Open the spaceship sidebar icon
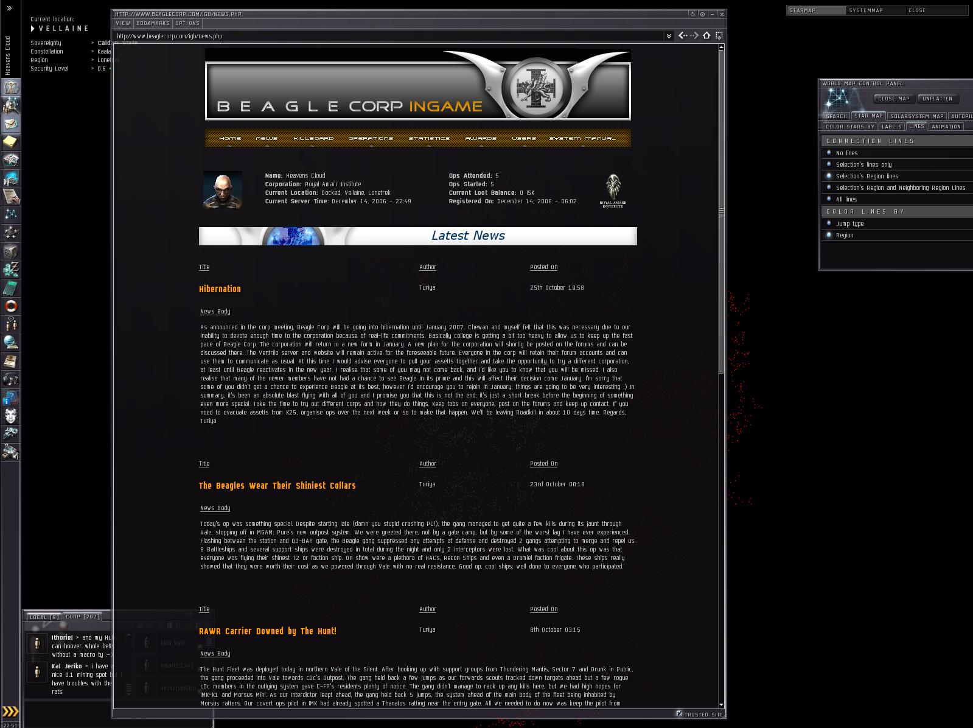Screen dimensions: 973x728 point(11,434)
